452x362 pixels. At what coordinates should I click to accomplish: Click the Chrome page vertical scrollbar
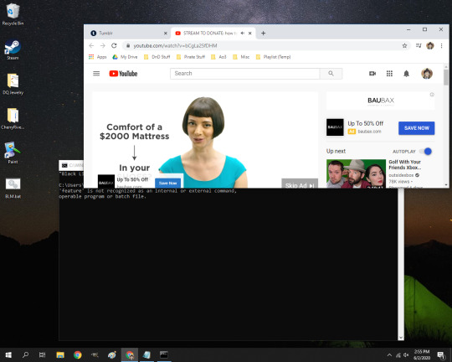[446, 77]
